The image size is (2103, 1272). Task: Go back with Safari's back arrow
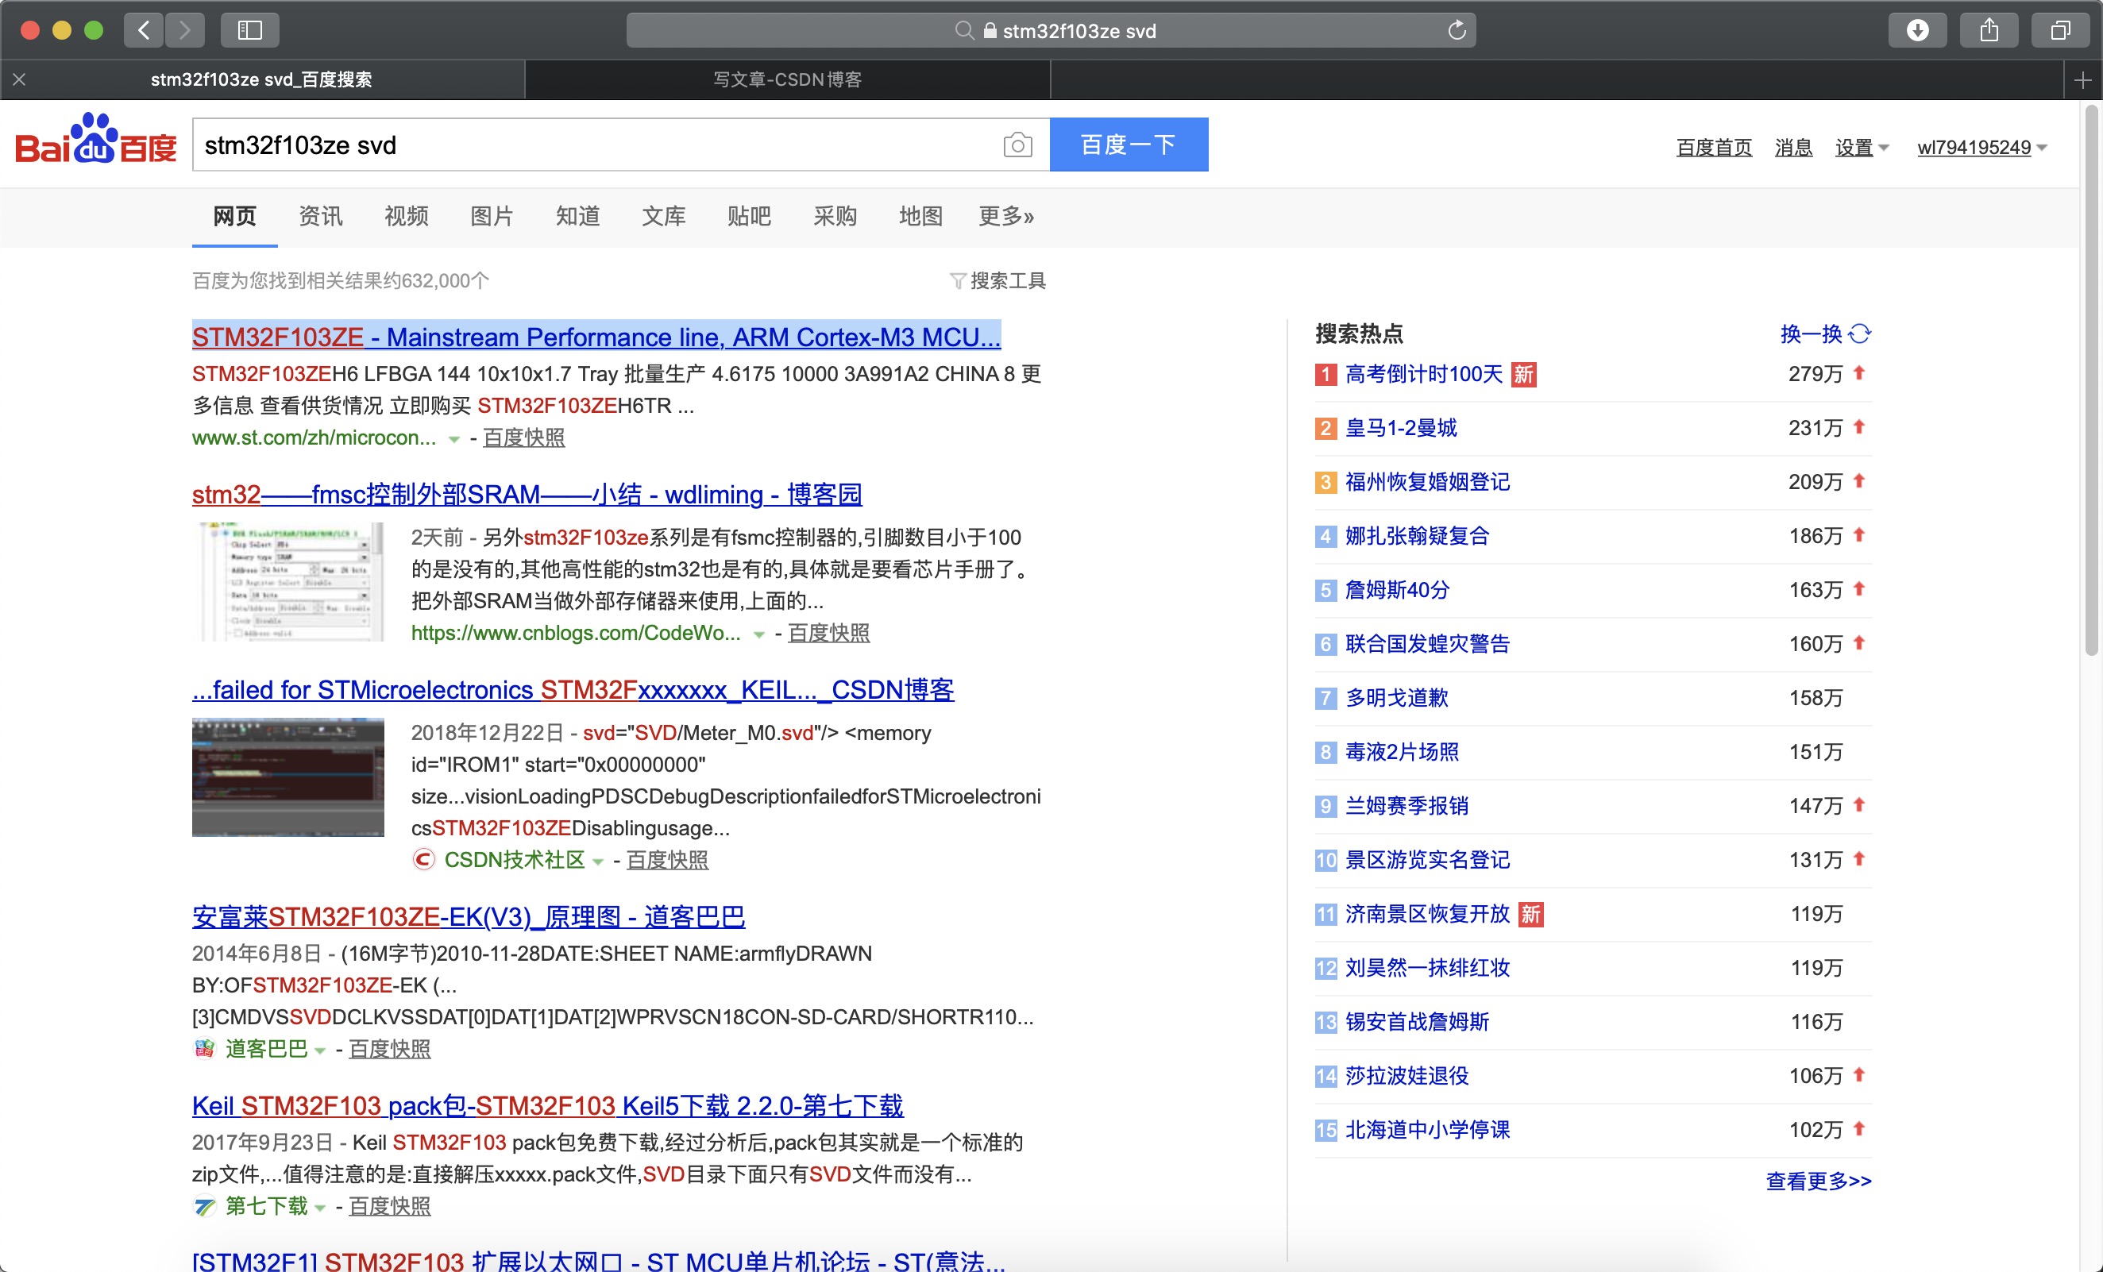point(144,31)
